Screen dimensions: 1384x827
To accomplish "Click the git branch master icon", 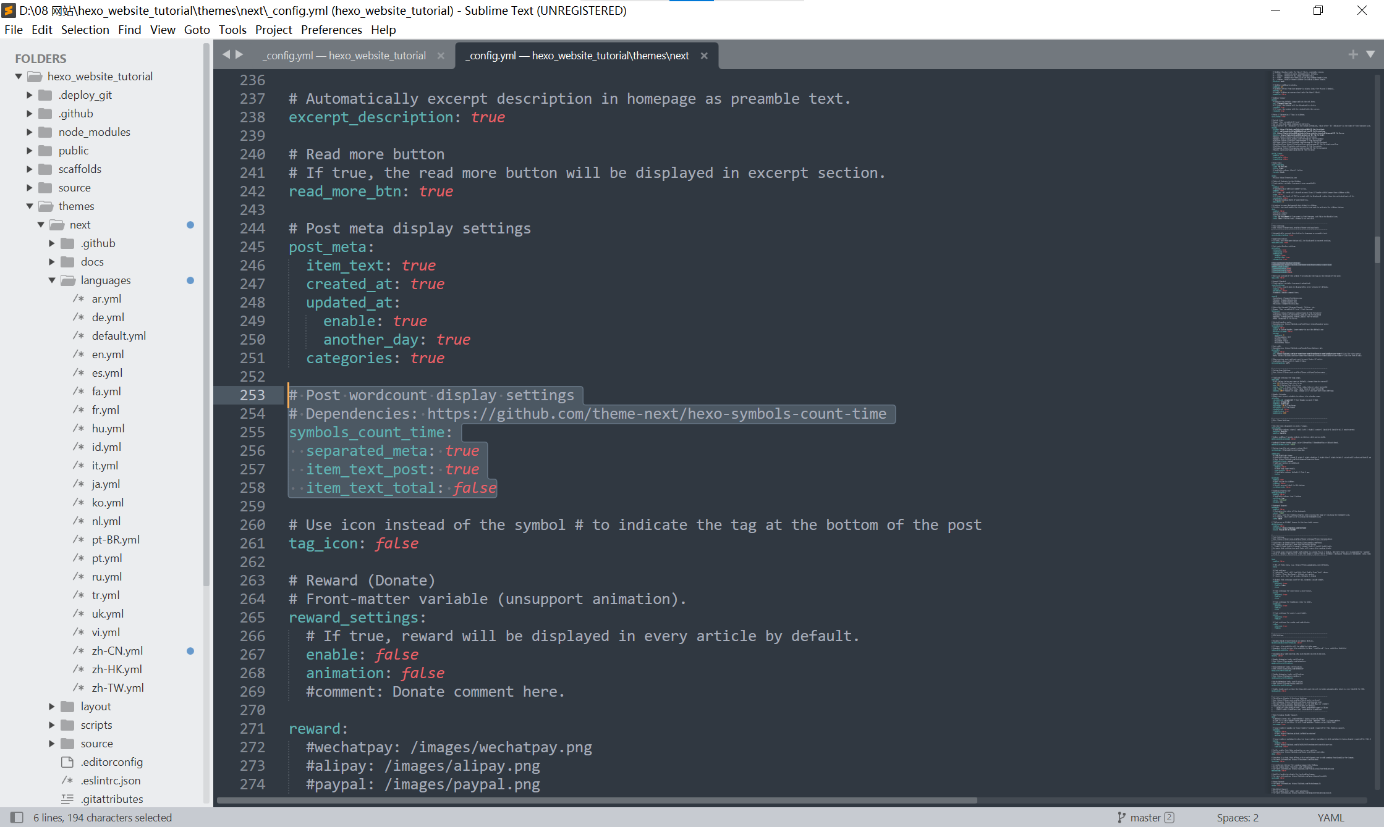I will (1121, 817).
